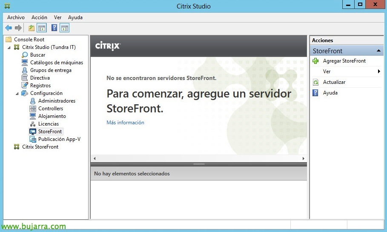Viewport: 387px width, 232px height.
Task: Click the horizontal scrollbar left arrow
Action: (95, 158)
